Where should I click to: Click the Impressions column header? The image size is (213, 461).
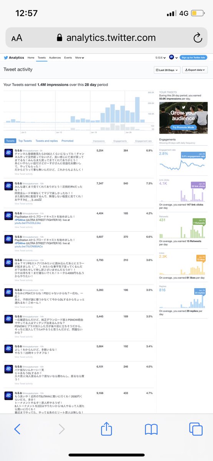[98, 141]
